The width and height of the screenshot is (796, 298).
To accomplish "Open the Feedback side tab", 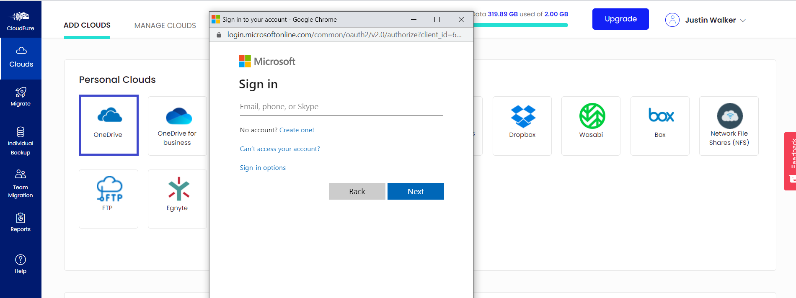I will 790,161.
